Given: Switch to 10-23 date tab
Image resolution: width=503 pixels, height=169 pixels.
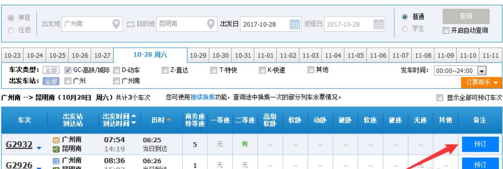Looking at the screenshot, I should point(13,56).
